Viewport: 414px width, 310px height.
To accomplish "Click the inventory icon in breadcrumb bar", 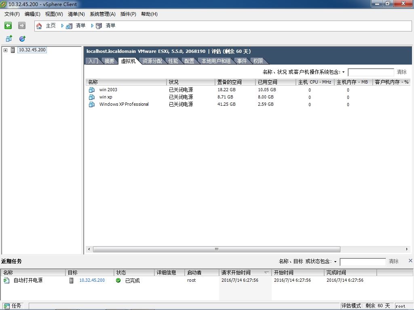I will pos(69,26).
